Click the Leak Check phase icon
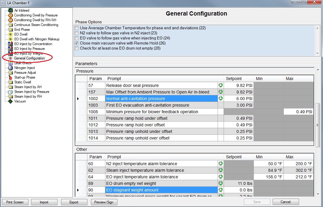 [x=10, y=63]
